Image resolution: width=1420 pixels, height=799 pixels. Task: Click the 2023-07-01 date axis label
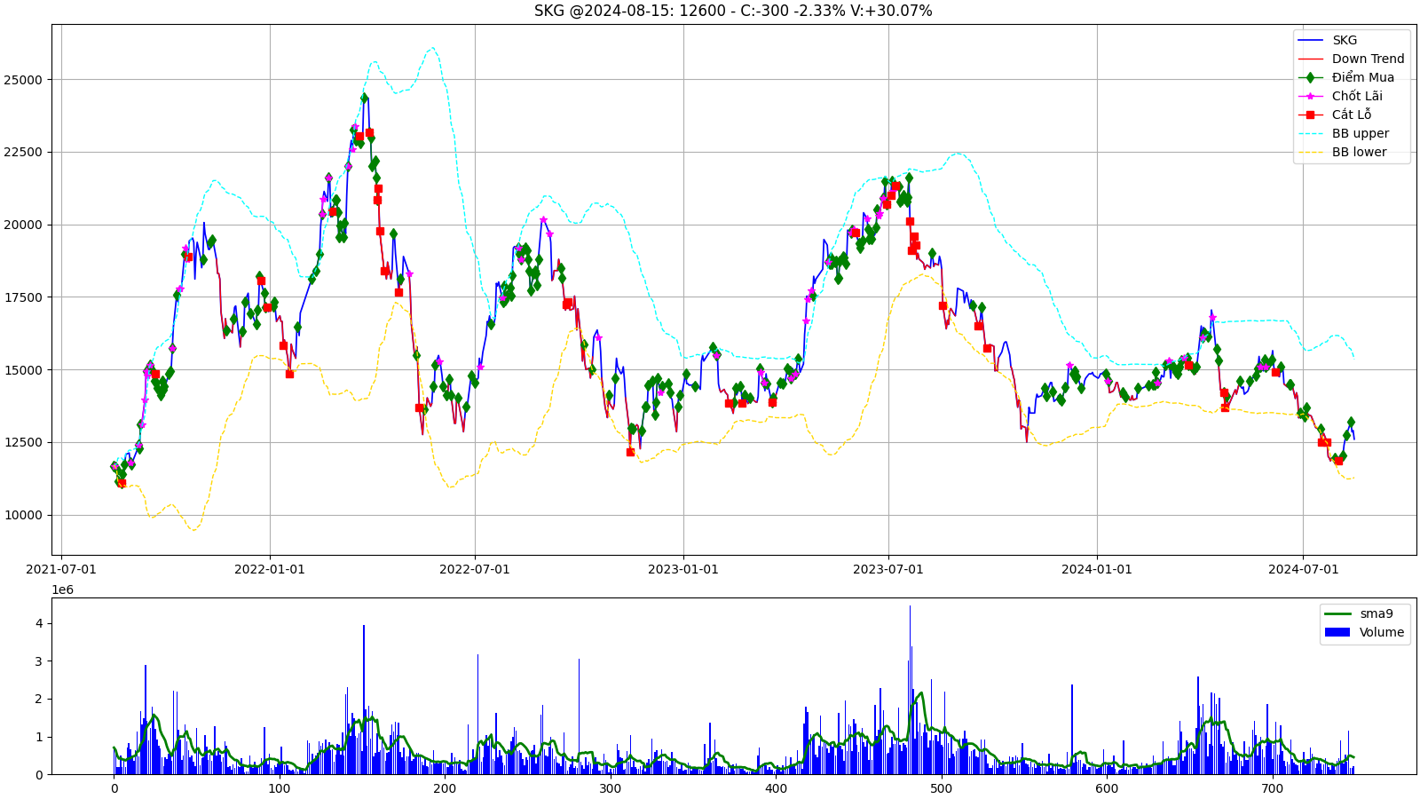tap(888, 569)
